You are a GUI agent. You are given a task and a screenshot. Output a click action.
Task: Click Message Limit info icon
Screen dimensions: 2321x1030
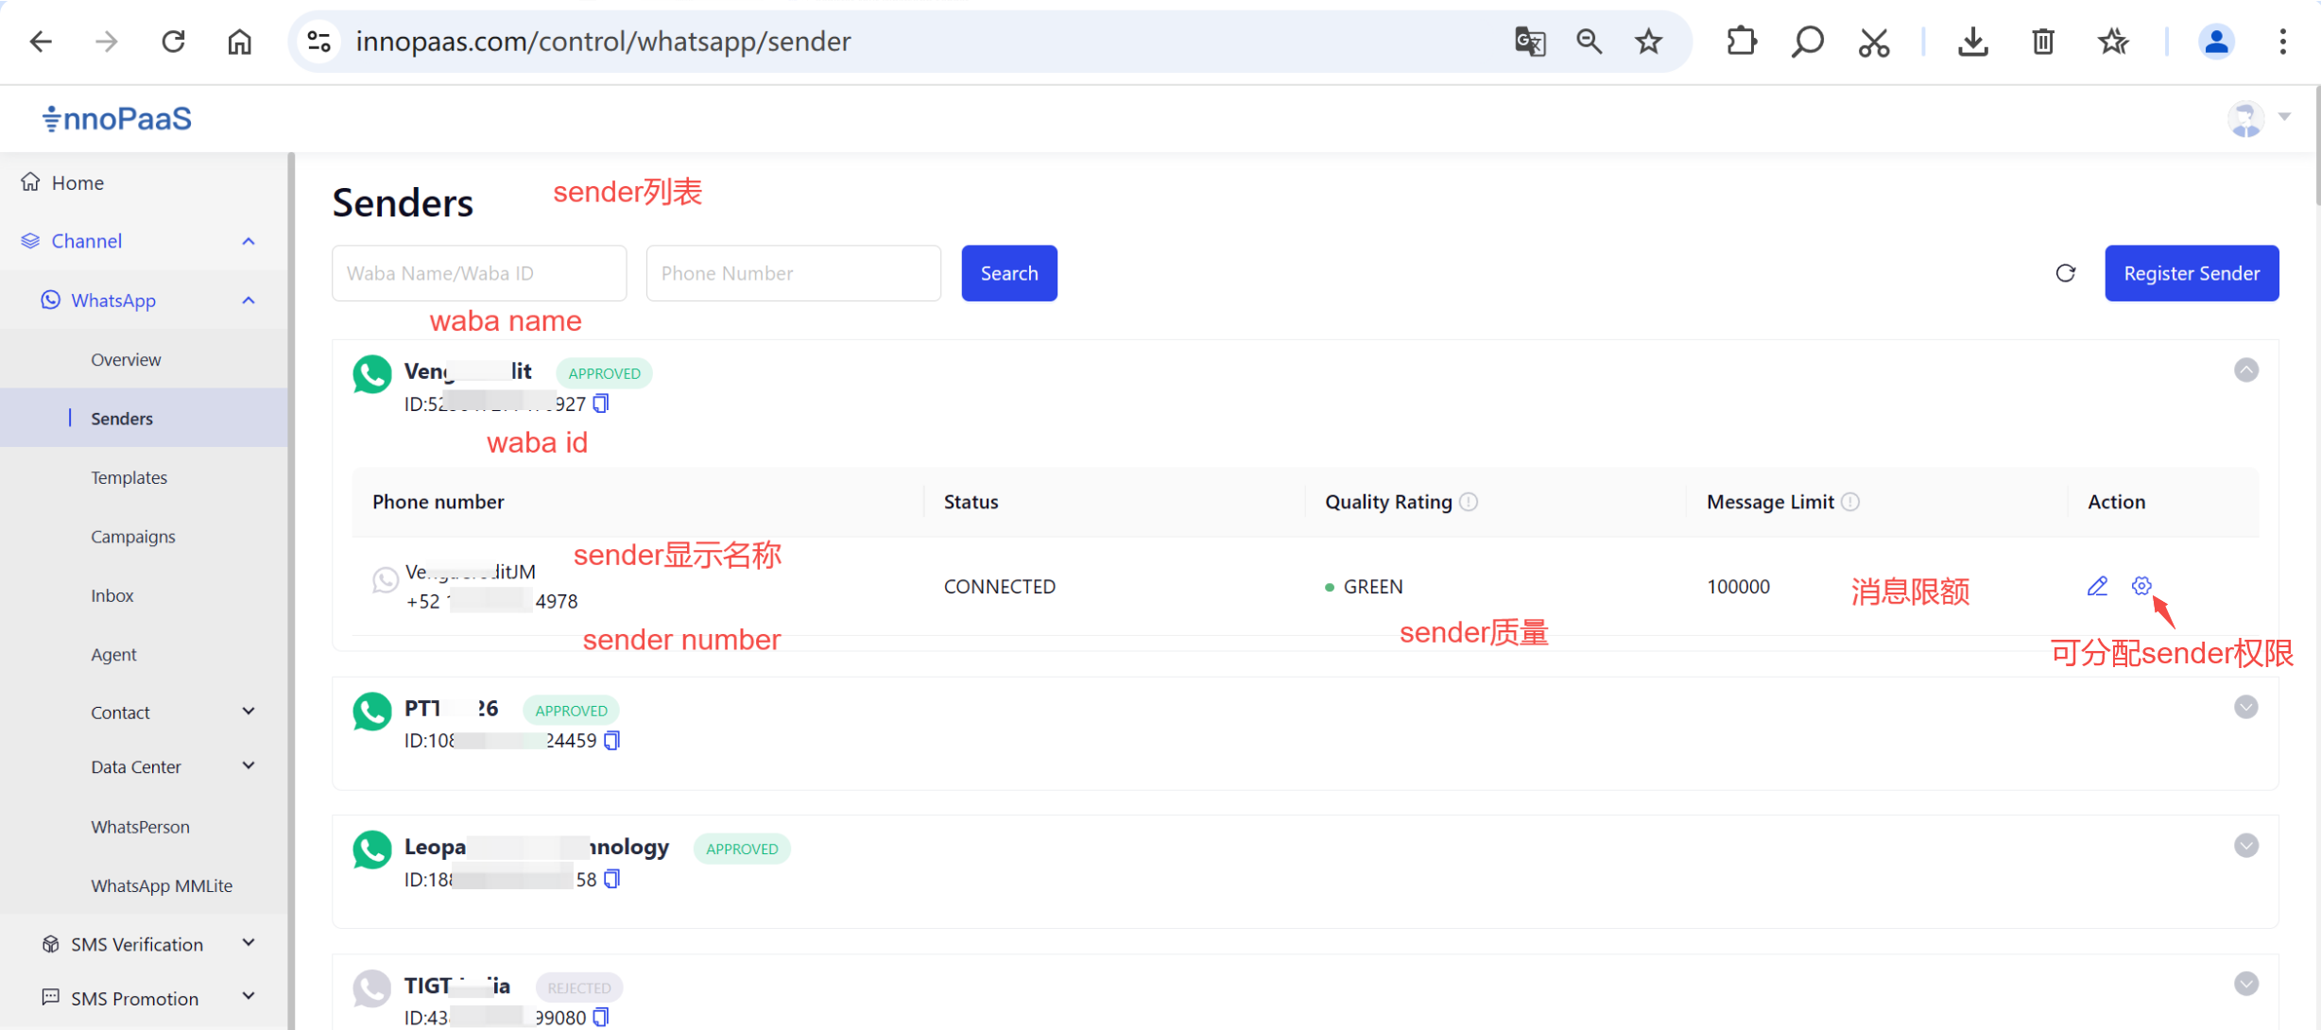(1850, 502)
